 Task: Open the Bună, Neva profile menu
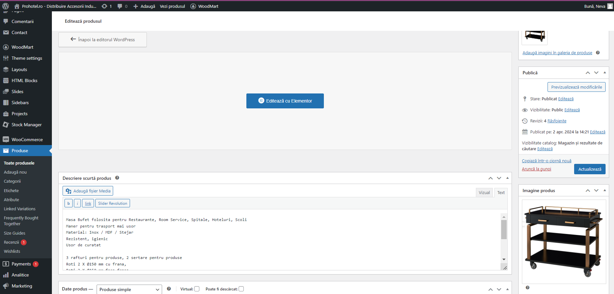click(x=598, y=6)
